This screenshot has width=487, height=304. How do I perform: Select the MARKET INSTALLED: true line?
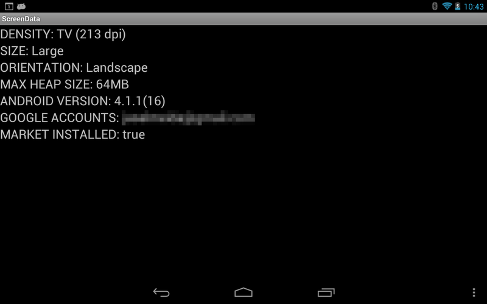coord(72,134)
